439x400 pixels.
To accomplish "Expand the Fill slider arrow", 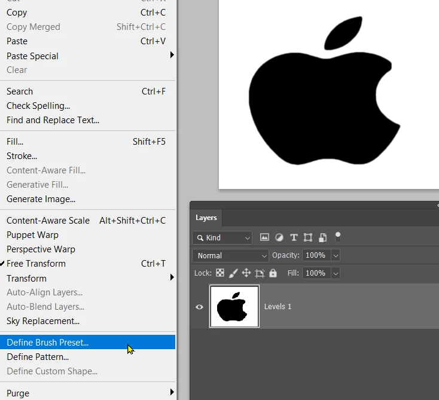I will tap(336, 273).
